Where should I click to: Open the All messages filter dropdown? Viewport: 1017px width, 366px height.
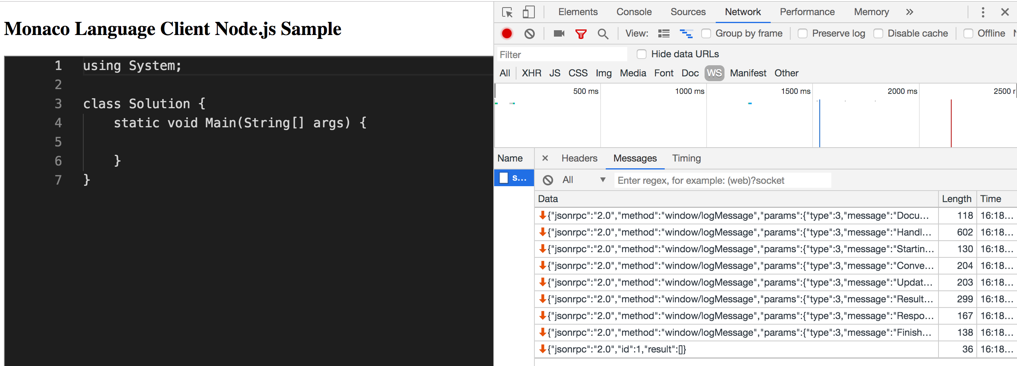[584, 180]
